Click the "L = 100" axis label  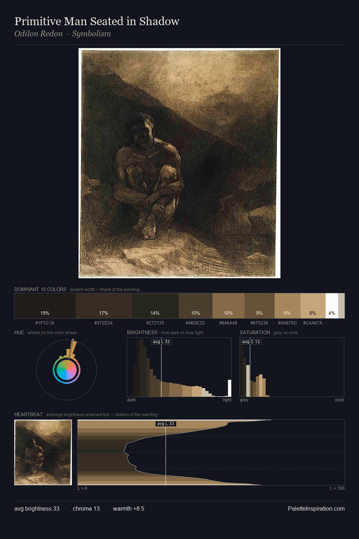[337, 488]
